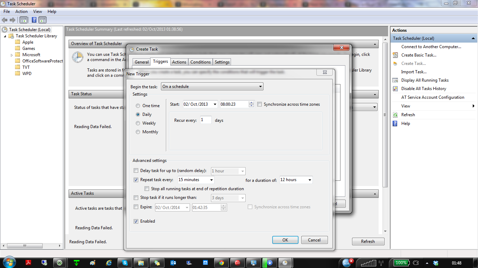Collapse the Active Tasks section
Image resolution: width=478 pixels, height=268 pixels.
point(375,194)
